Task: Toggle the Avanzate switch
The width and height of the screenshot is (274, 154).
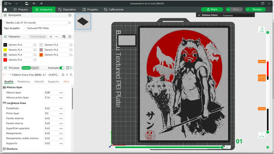Action: [x=62, y=68]
